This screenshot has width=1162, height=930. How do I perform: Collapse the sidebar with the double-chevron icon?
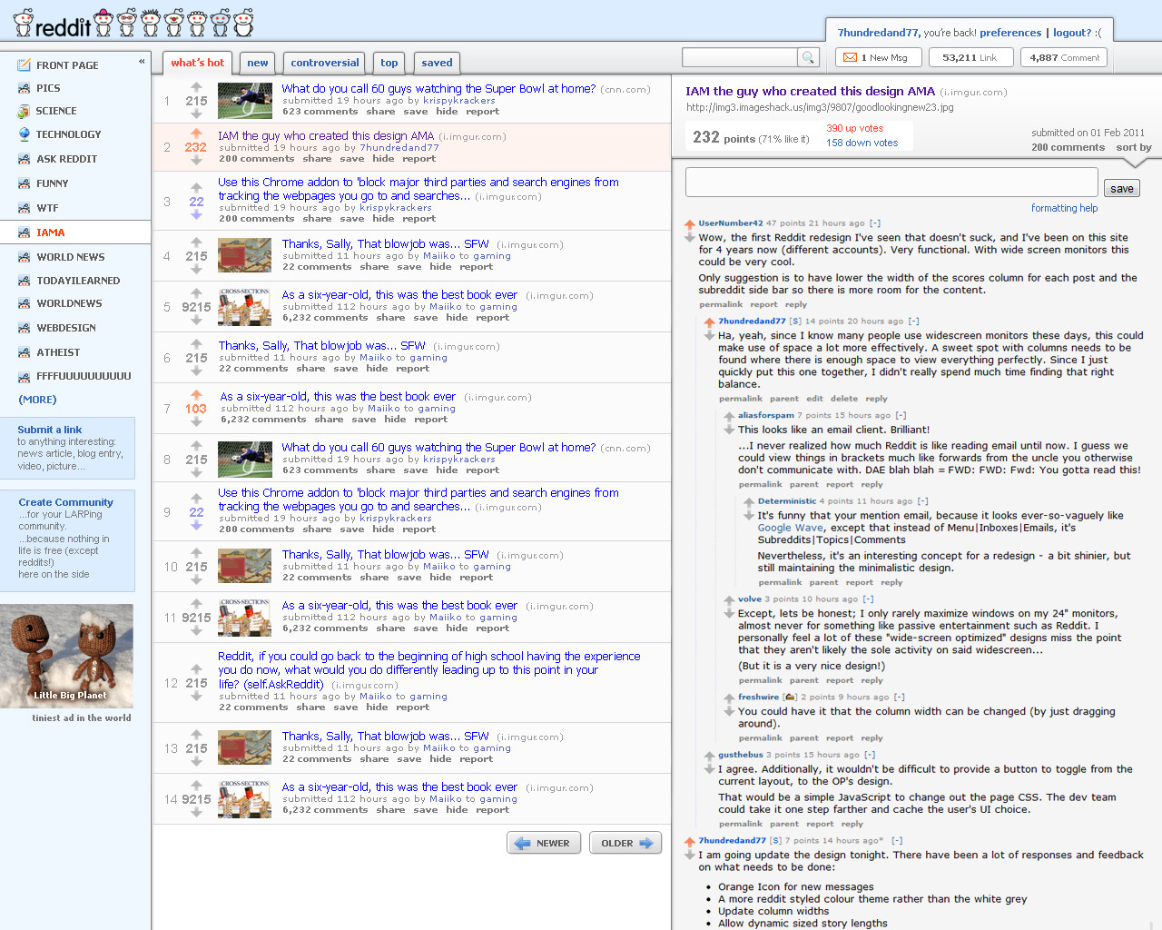coord(142,62)
